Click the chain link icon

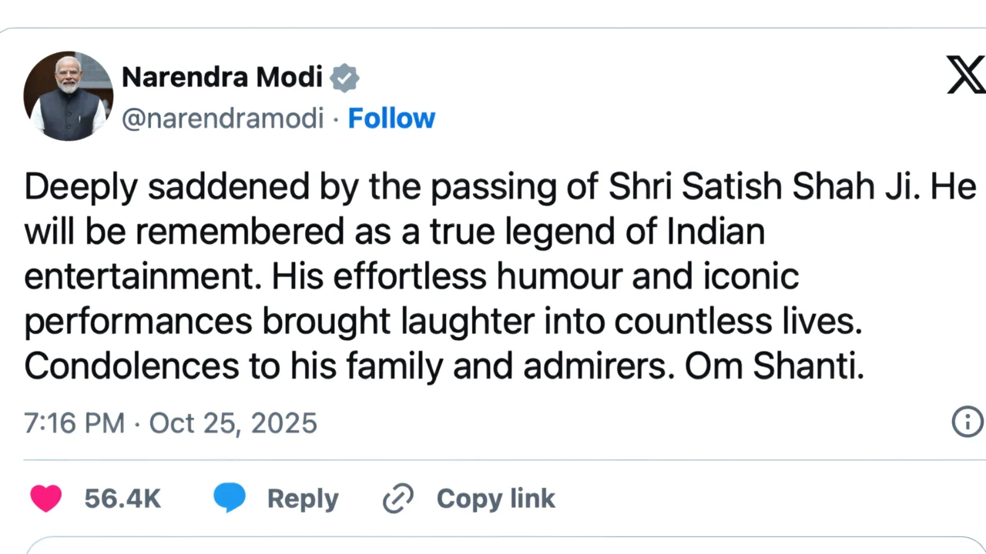[398, 499]
